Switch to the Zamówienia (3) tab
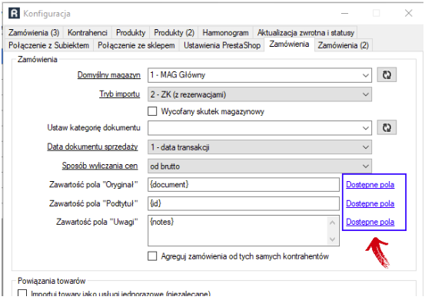Screen dimensions: 425x300 (34, 33)
